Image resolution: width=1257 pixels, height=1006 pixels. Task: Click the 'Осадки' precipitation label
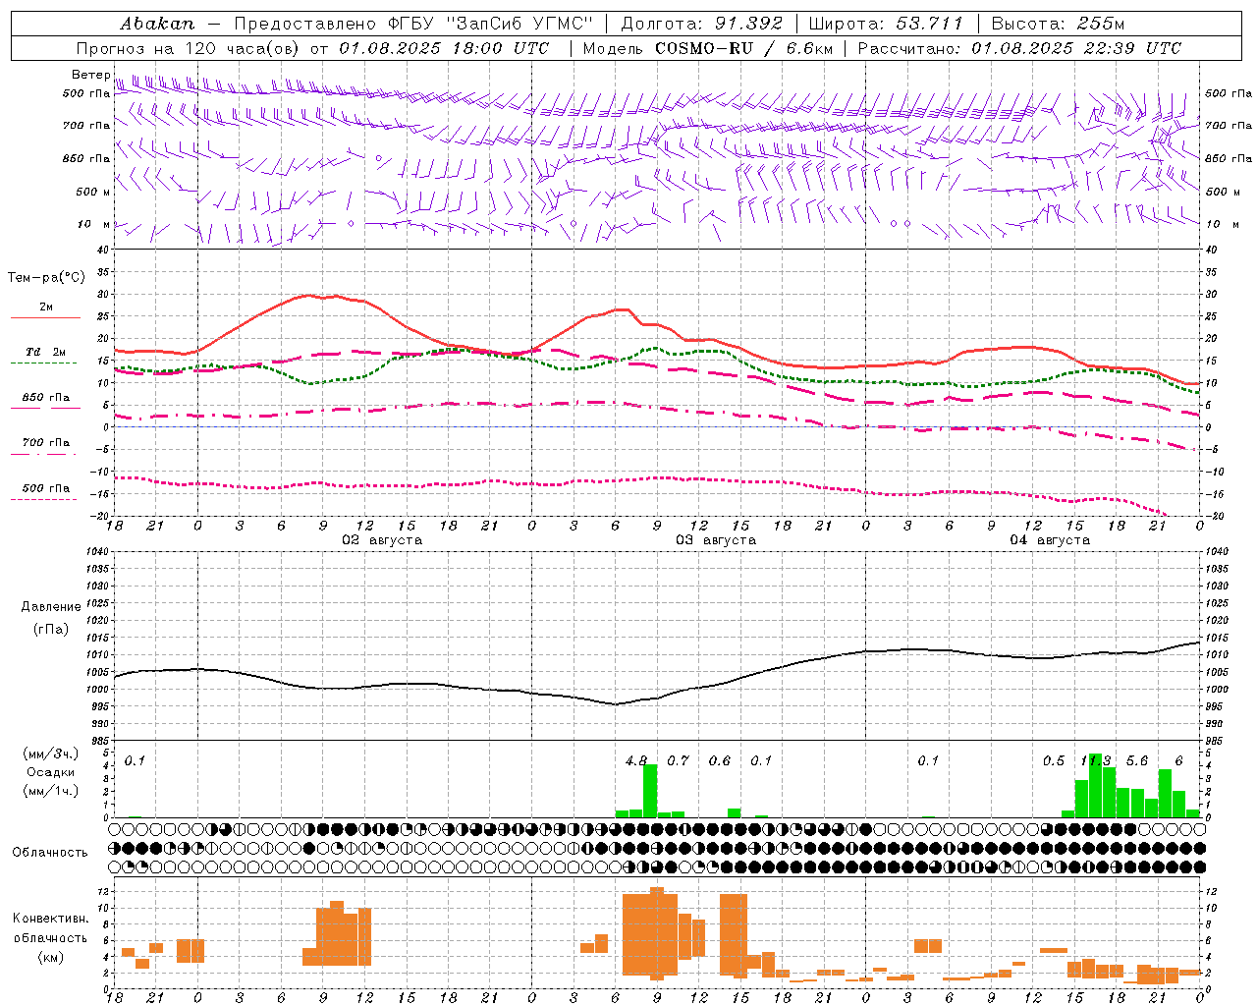coord(51,772)
